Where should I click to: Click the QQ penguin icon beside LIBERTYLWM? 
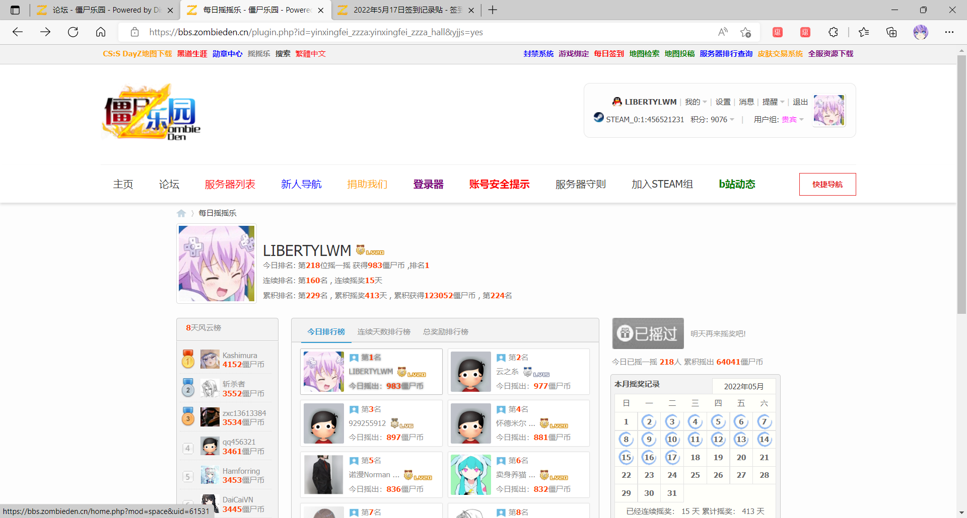617,102
